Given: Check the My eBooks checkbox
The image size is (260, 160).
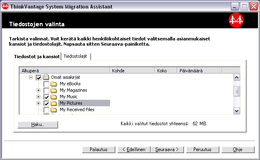Looking at the screenshot, I should [46, 84].
